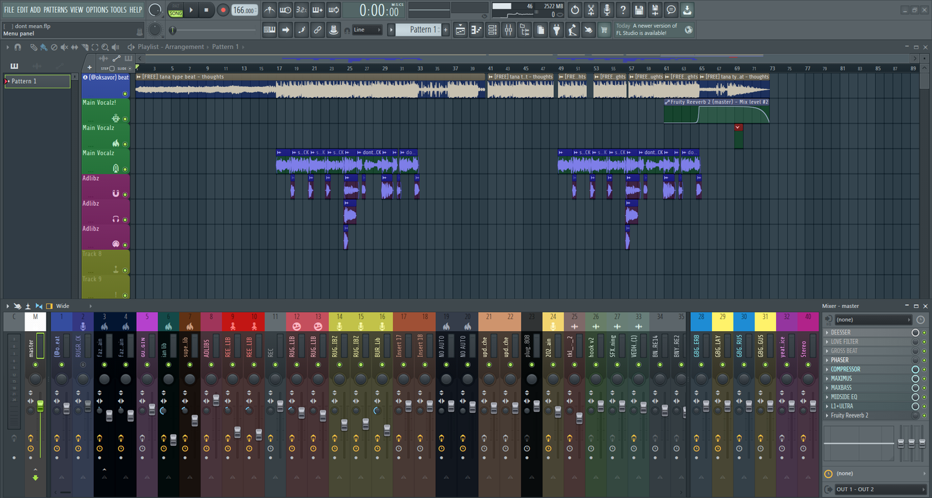Disable the COMPRESSOR effect slot LED
This screenshot has width=932, height=498.
tap(924, 369)
